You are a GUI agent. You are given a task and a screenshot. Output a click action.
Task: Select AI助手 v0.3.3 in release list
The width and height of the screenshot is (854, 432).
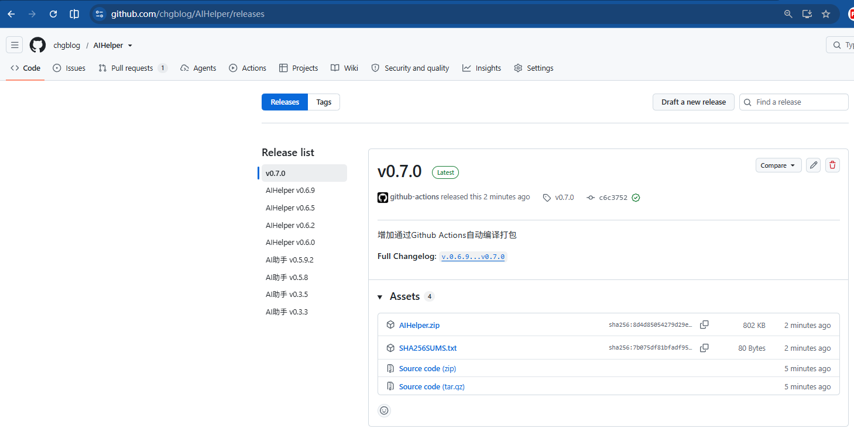[x=303, y=312]
